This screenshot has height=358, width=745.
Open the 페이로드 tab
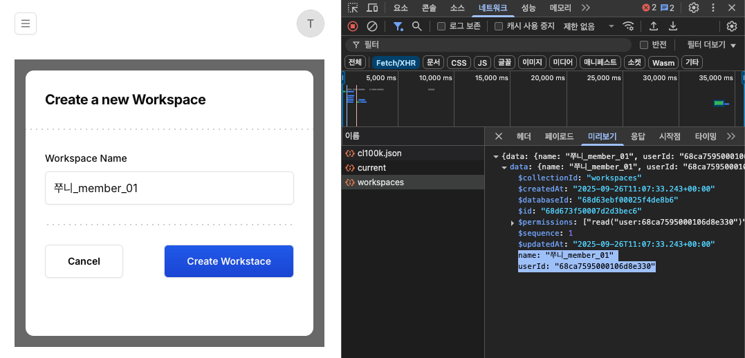559,136
